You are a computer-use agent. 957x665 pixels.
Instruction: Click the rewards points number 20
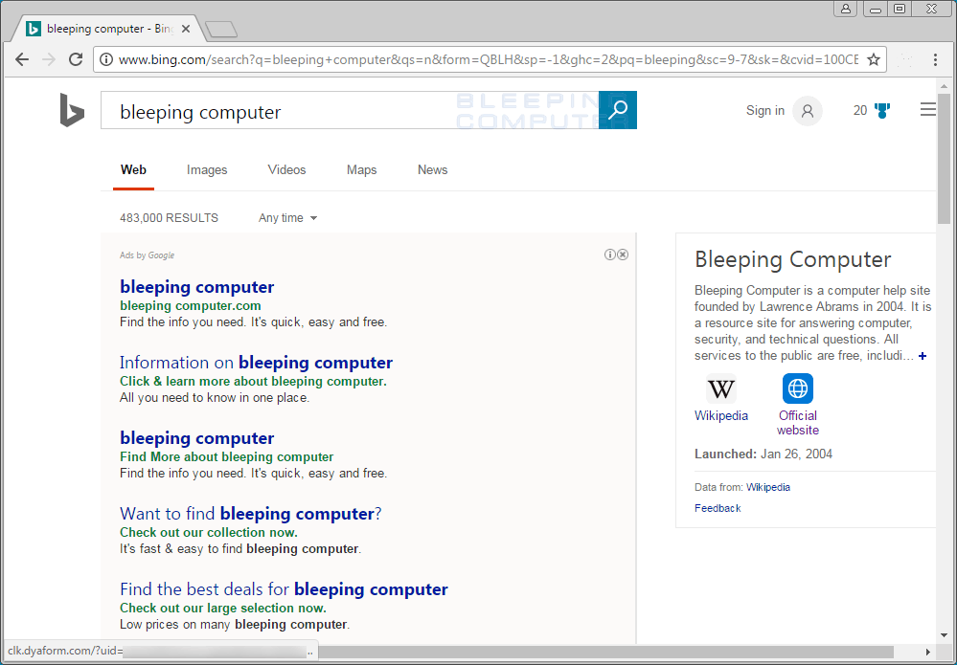tap(860, 110)
